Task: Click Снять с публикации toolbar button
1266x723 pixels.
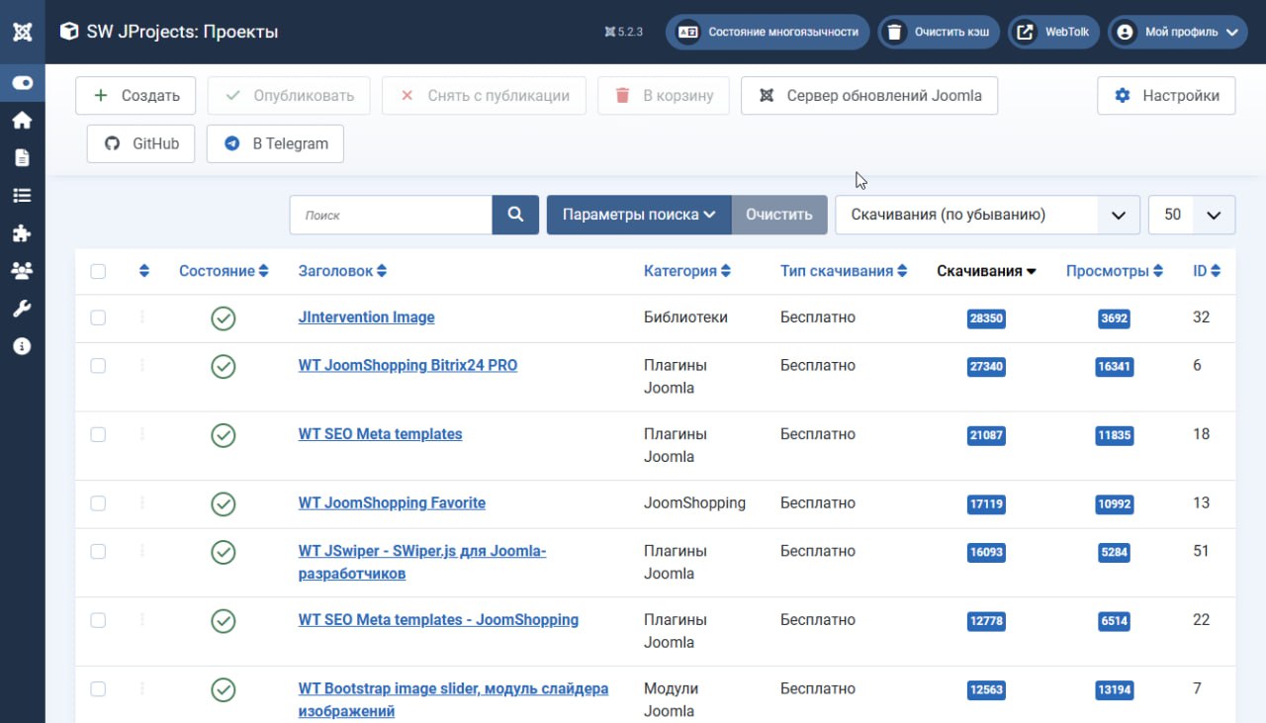Action: pyautogui.click(x=484, y=96)
